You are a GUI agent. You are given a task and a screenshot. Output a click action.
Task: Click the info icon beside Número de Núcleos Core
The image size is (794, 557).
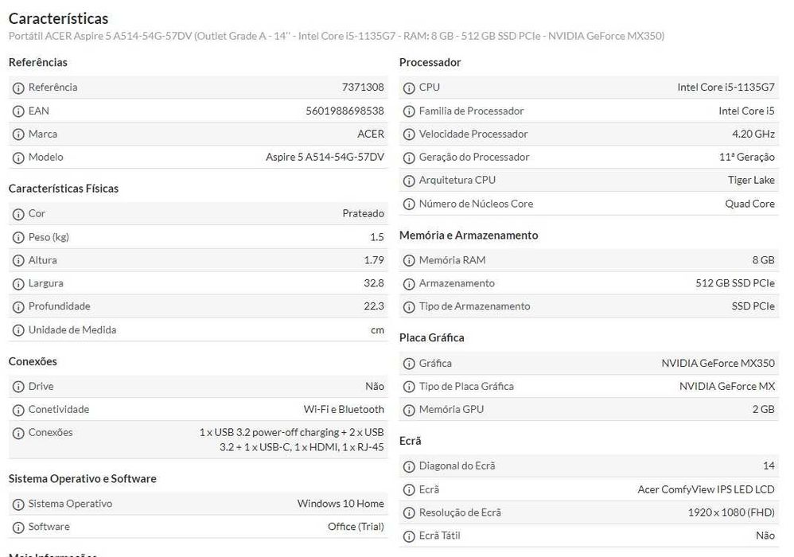click(409, 204)
